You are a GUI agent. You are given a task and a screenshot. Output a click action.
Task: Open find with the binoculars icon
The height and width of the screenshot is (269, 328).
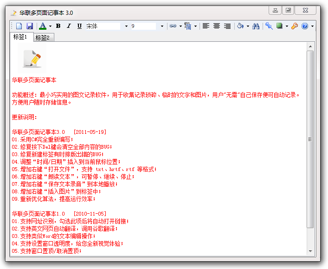point(256,26)
